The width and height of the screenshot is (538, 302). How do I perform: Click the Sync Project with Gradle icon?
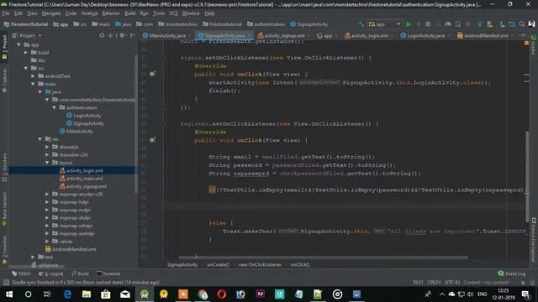pos(480,24)
